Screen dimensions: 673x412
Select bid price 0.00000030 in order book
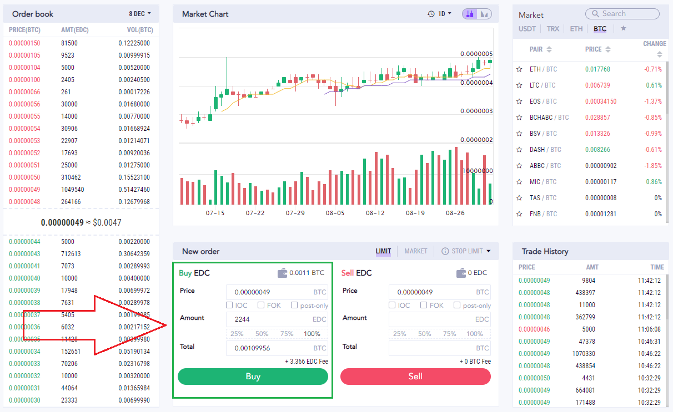pos(24,400)
